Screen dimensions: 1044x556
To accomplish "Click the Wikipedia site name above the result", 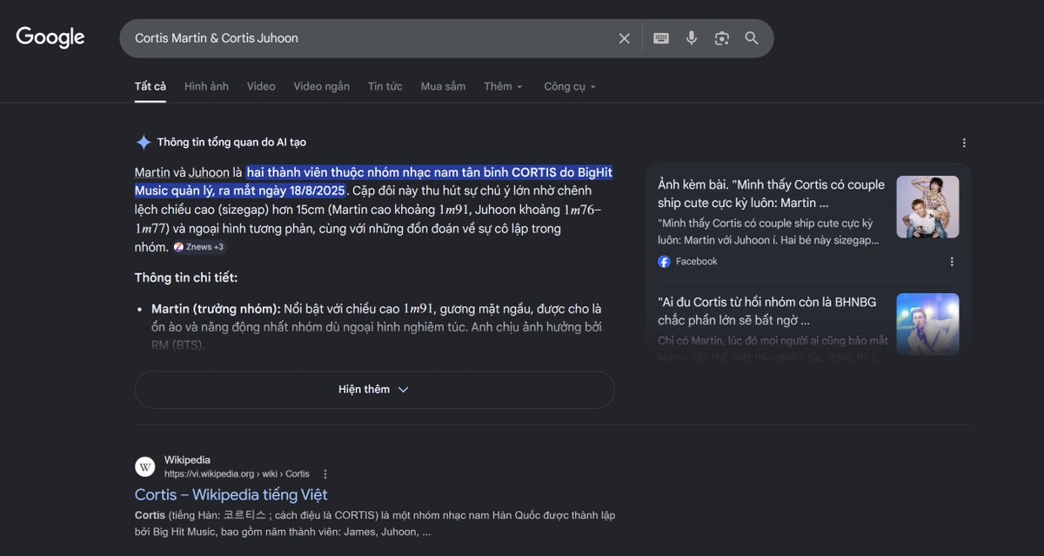I will tap(187, 460).
